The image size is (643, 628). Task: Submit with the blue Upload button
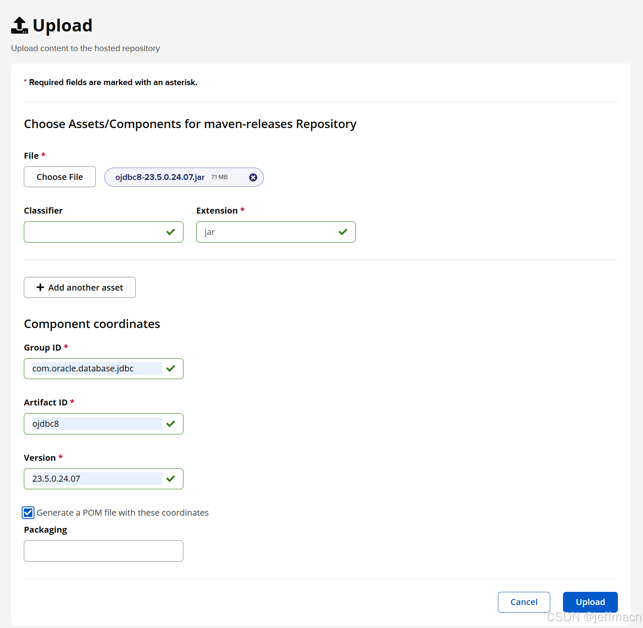point(590,602)
